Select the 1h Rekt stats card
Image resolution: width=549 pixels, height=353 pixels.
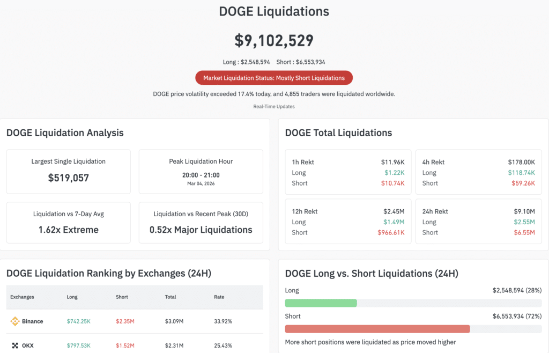click(x=348, y=172)
